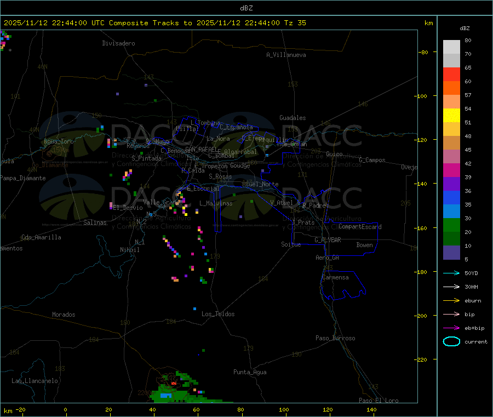Click the cyan current ellipse icon
Viewport: 493px width, 417px height.
coord(451,341)
